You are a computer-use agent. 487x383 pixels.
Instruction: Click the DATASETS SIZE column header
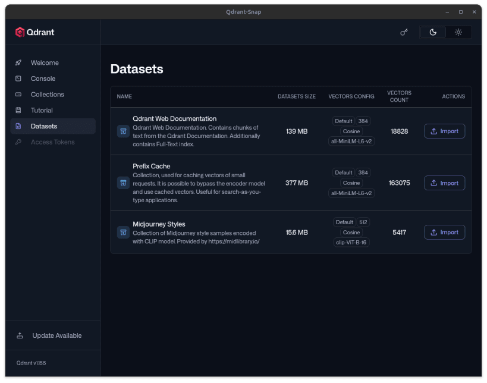point(297,96)
